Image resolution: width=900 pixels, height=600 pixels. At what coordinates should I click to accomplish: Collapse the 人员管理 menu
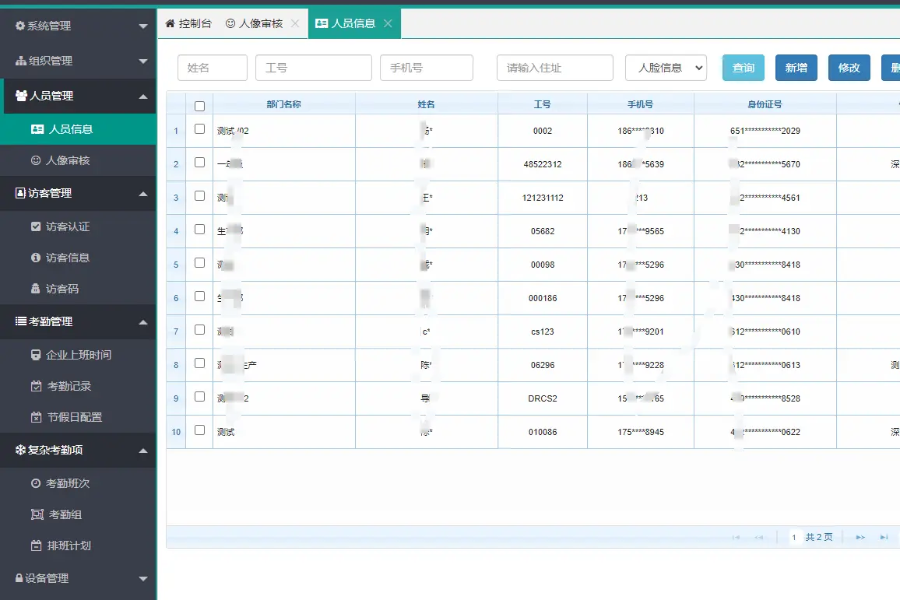[79, 96]
